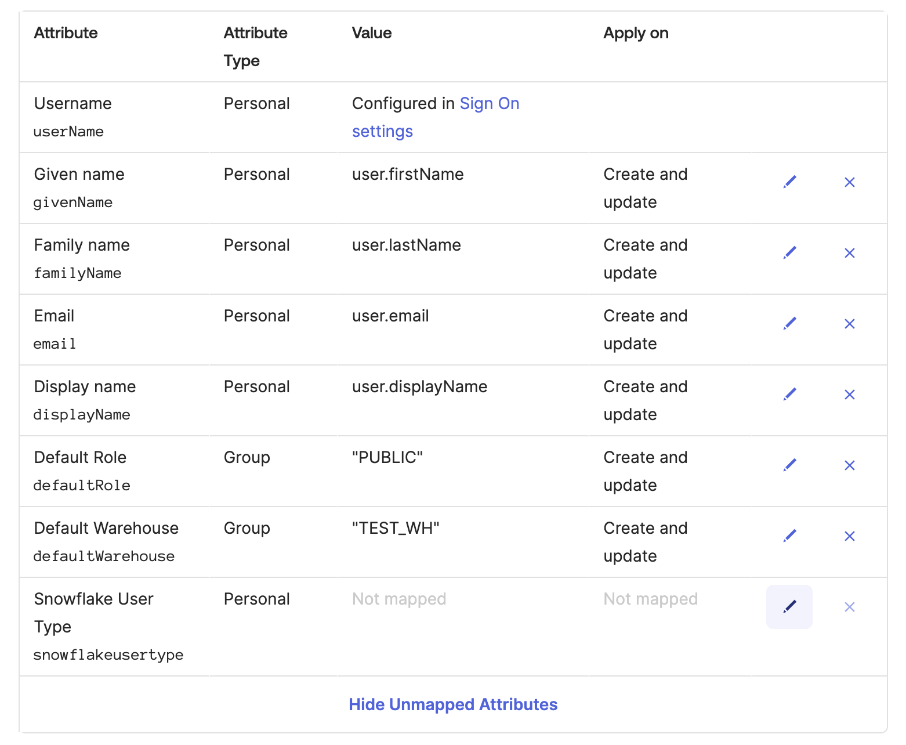Click the Attribute column header
Image resolution: width=906 pixels, height=745 pixels.
(66, 33)
